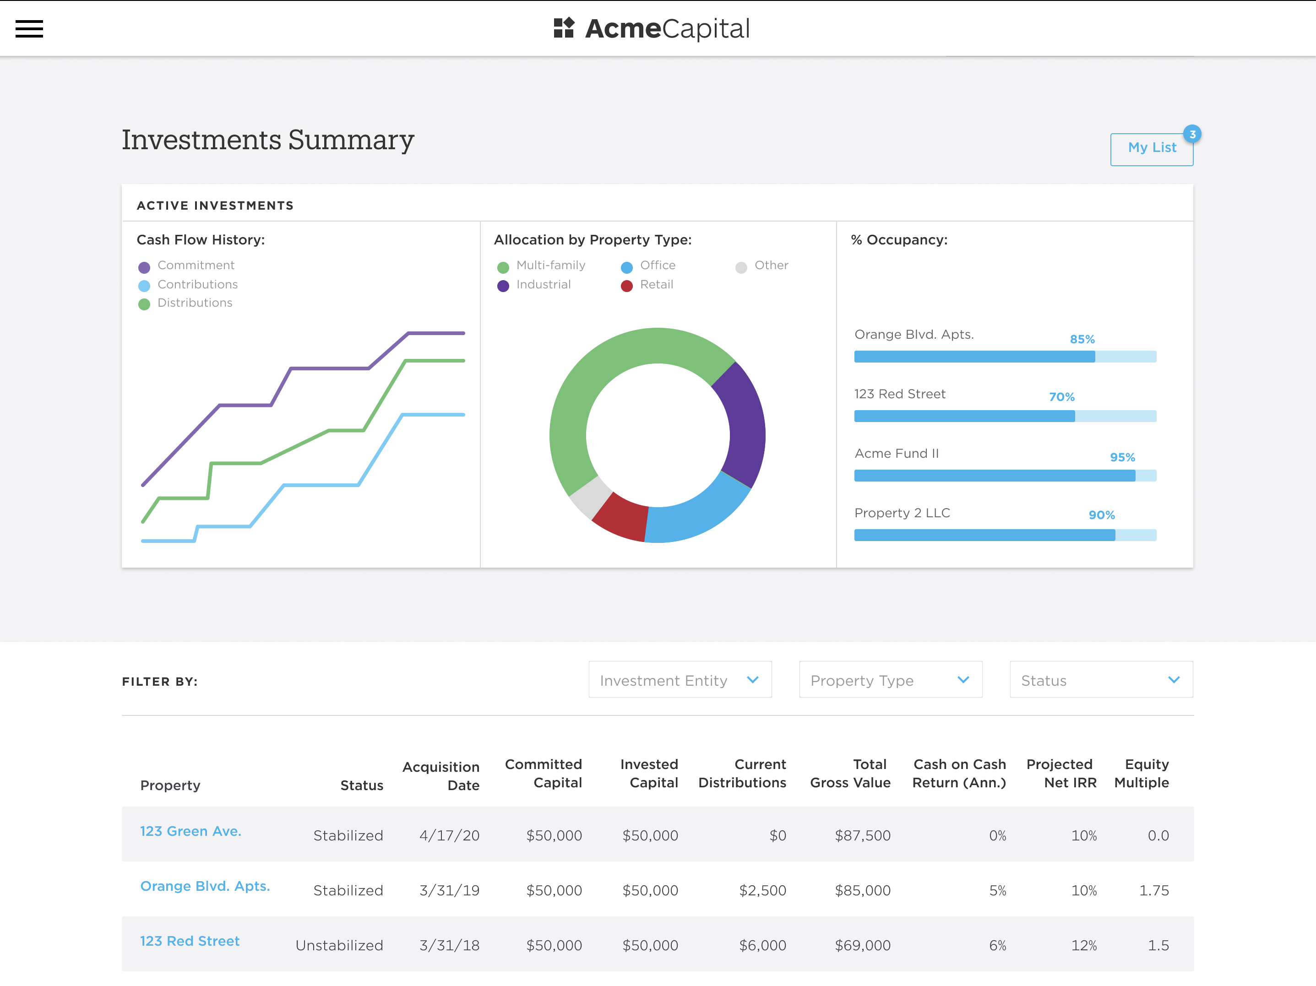Expand the Investment Entity dropdown
This screenshot has width=1316, height=986.
tap(680, 679)
